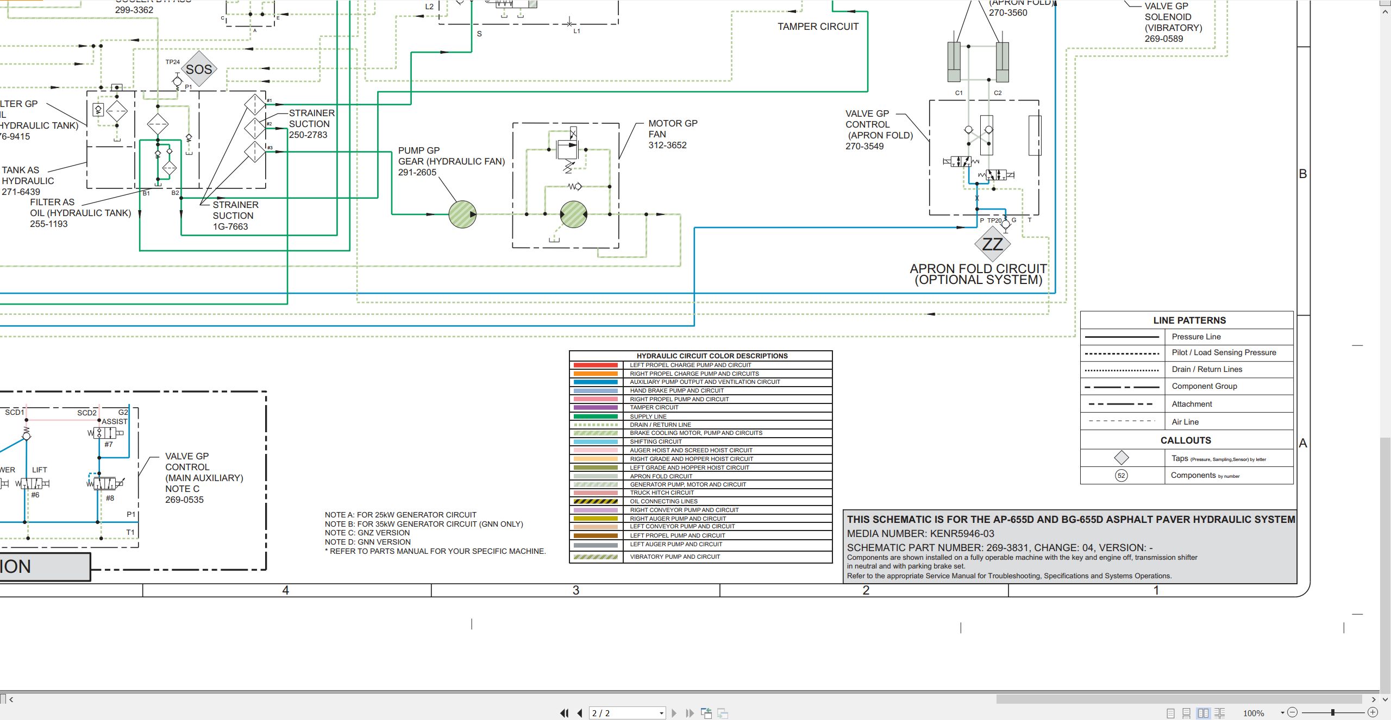Image resolution: width=1391 pixels, height=720 pixels.
Task: Click the 'LINE PATTERNS' legend header
Action: (x=1189, y=320)
